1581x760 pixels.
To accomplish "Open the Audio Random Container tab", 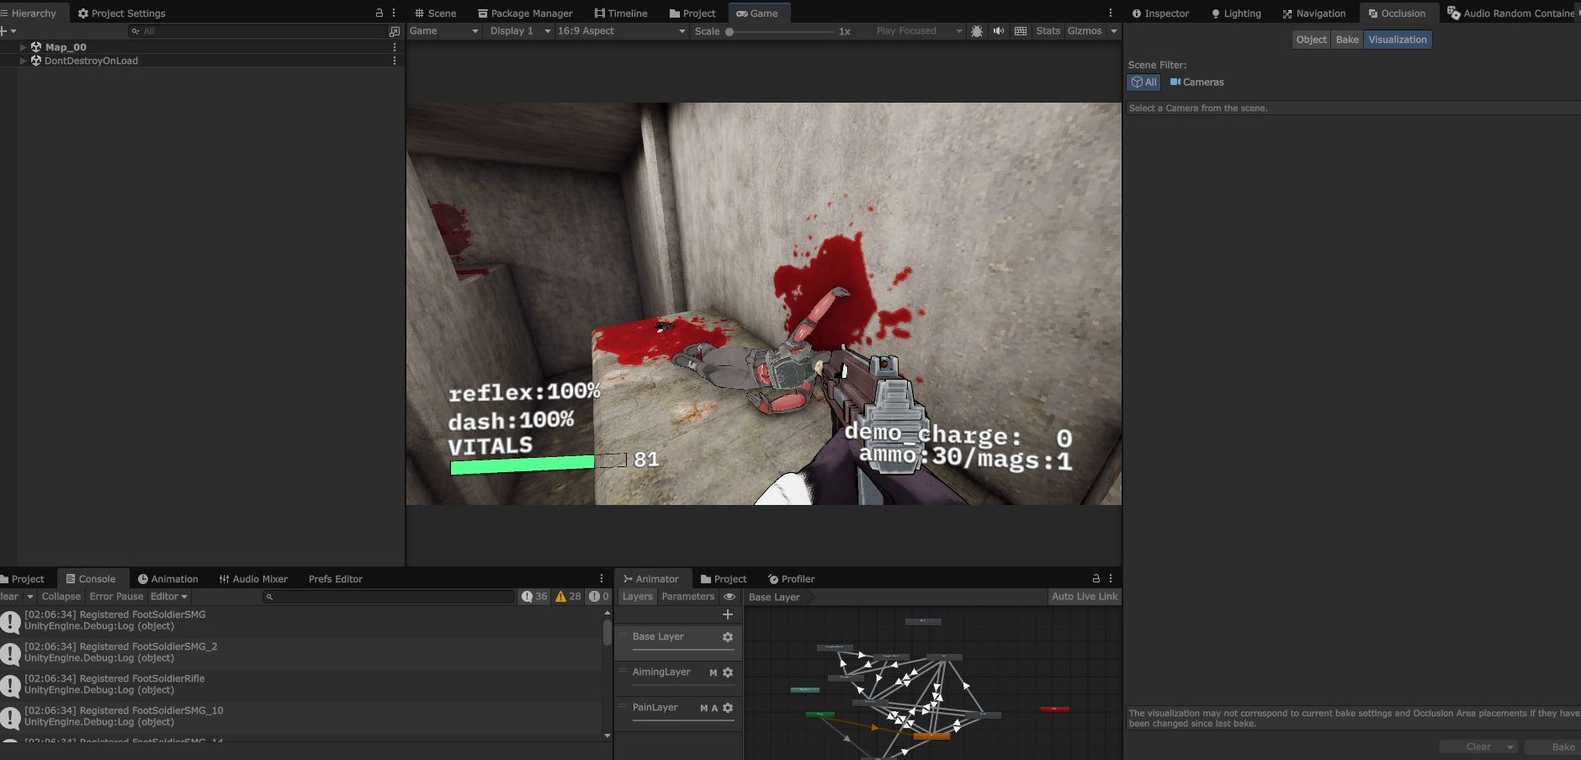I will coord(1510,13).
